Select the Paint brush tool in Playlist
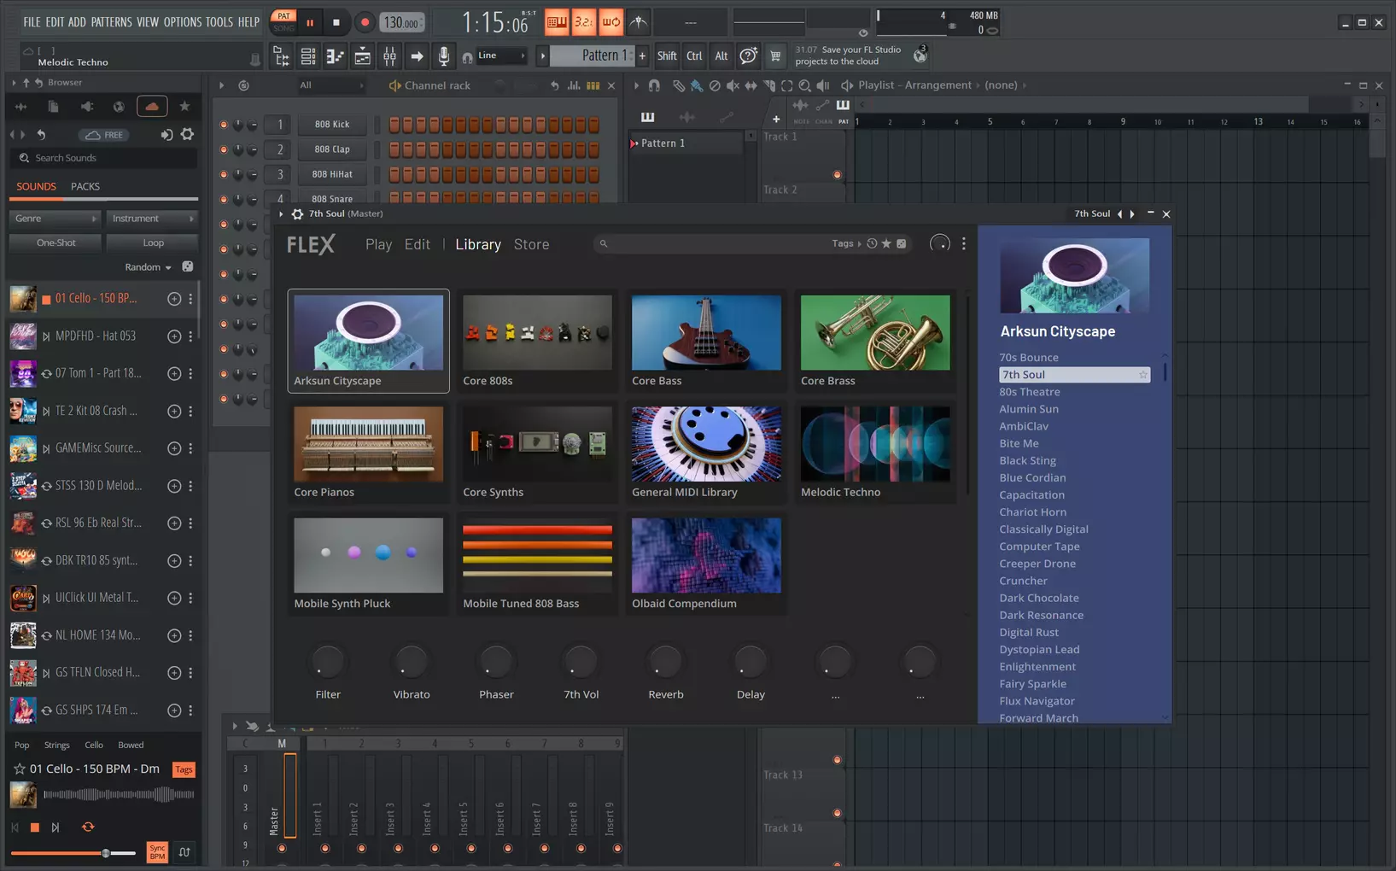Screen dimensions: 1396x871 (x=697, y=85)
